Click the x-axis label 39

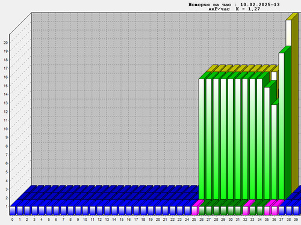296,220
